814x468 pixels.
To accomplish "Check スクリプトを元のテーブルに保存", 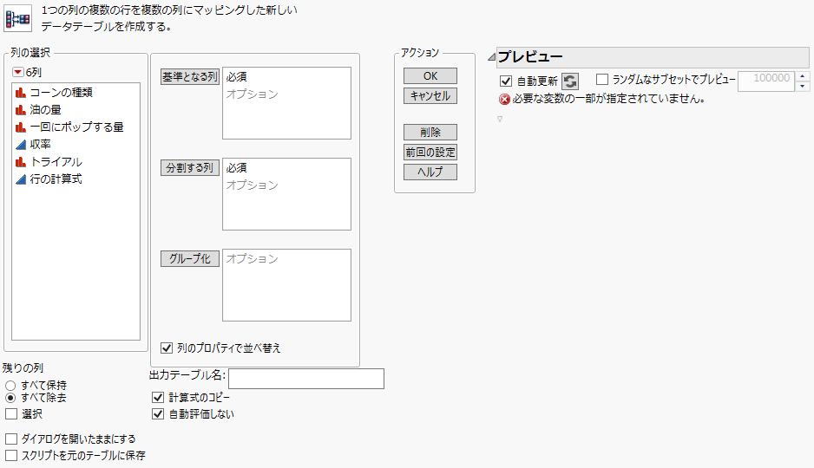I will pos(11,456).
